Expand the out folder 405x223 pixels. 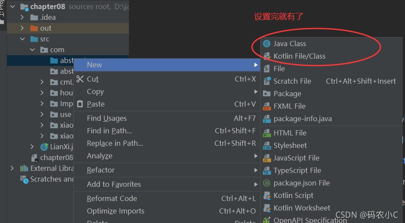point(22,28)
